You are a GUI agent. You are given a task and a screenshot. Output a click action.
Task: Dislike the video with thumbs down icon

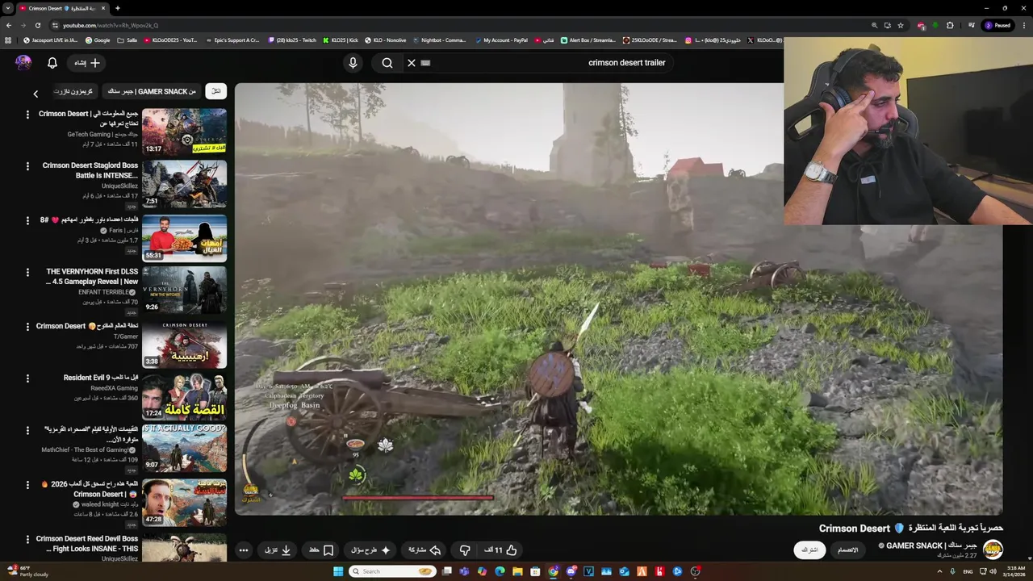[x=465, y=550]
